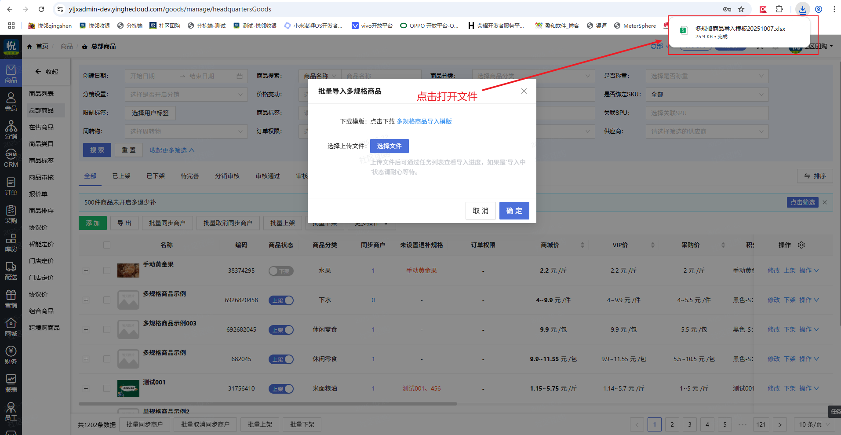Open the 订单 orders sidebar icon
The image size is (841, 435).
click(x=11, y=186)
